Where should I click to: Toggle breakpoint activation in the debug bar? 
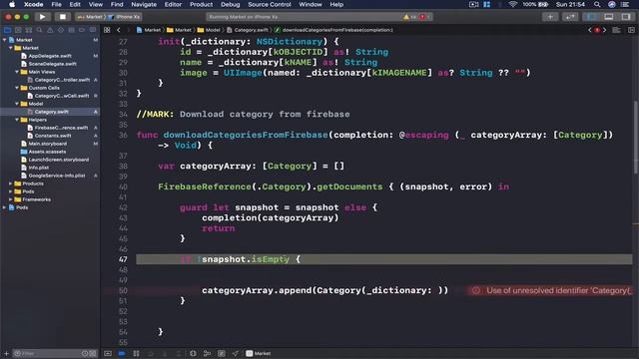point(122,353)
